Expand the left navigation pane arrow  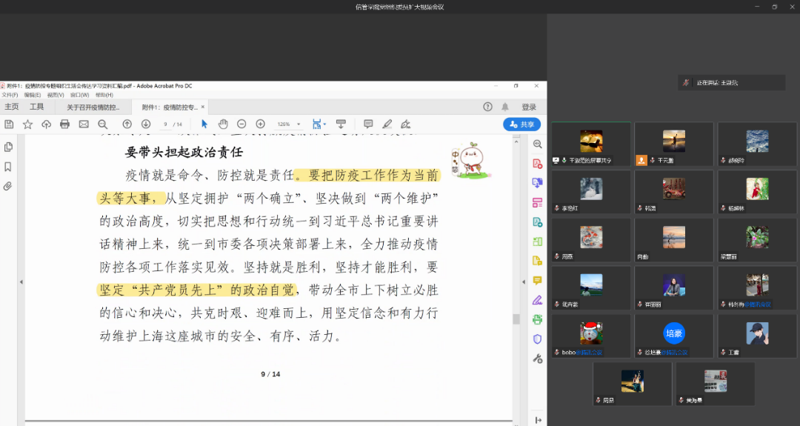click(x=21, y=282)
